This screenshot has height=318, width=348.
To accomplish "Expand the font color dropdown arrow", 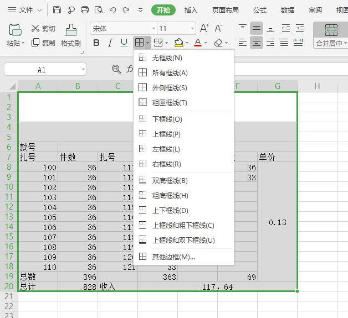I will pos(206,43).
